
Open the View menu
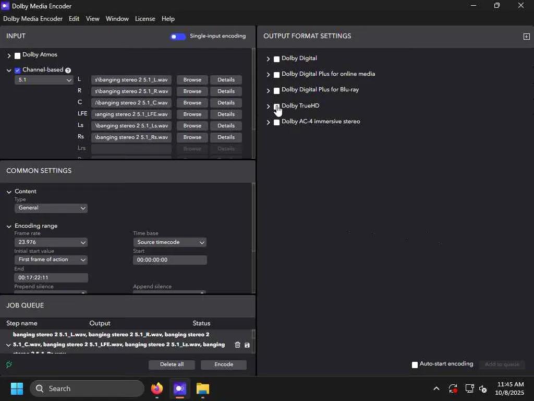(93, 19)
